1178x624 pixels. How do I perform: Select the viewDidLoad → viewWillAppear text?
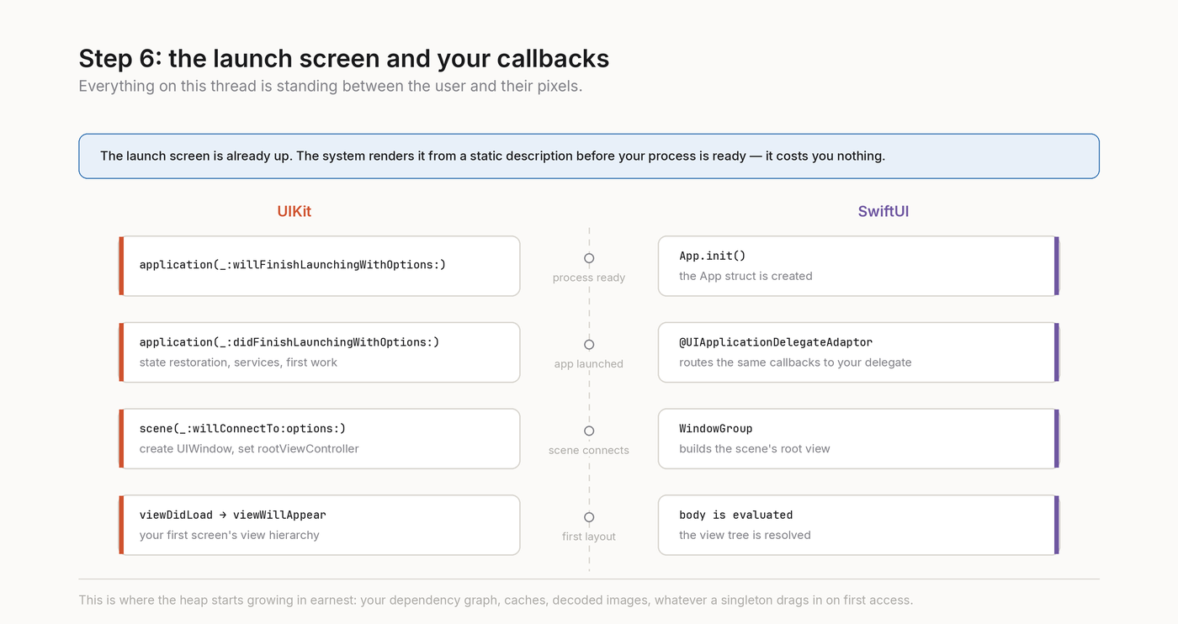pos(232,515)
